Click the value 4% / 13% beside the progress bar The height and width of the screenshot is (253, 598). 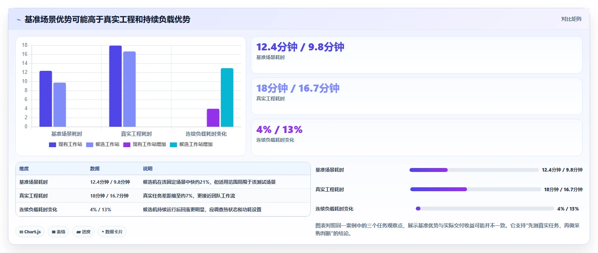pyautogui.click(x=568, y=209)
